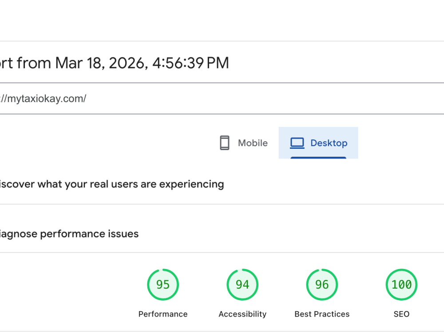This screenshot has height=333, width=444.
Task: Click the 4:56:39 PM report time
Action: click(x=190, y=63)
